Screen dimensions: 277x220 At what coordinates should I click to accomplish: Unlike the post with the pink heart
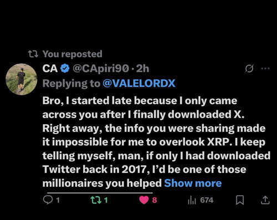click(x=144, y=200)
